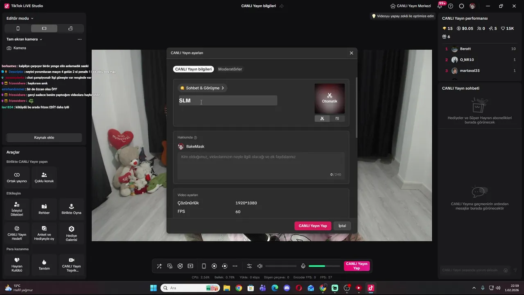Switch to portrait phone layout mode
Screen dimensions: 524x295
(18, 28)
